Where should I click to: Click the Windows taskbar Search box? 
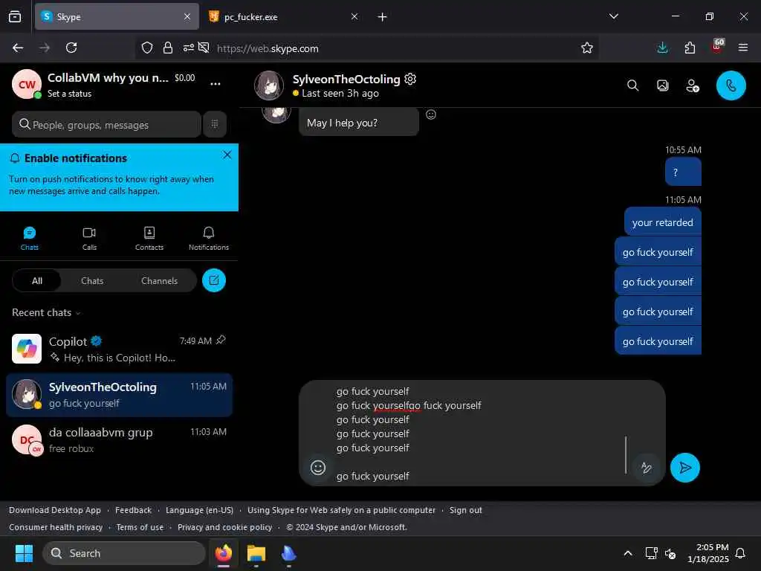point(124,553)
